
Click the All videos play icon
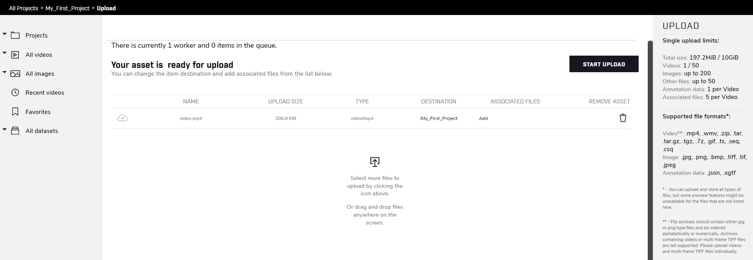pyautogui.click(x=15, y=55)
